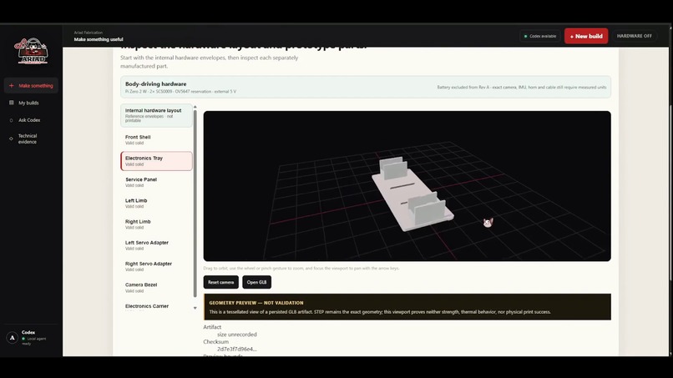This screenshot has height=378, width=673.
Task: Click the green Codex available status dot
Action: [525, 37]
